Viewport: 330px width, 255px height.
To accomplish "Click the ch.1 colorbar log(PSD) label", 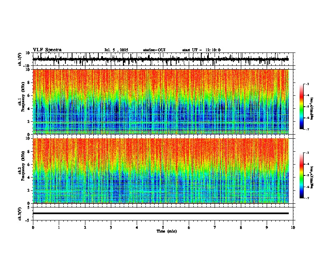I will coord(312,109).
